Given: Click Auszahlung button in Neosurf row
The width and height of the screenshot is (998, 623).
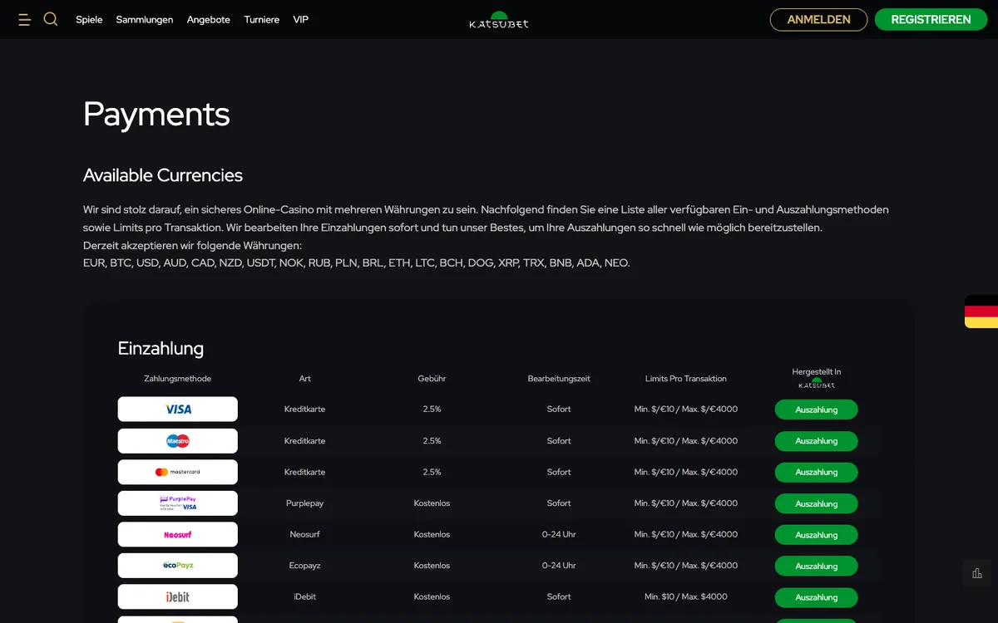Looking at the screenshot, I should click(817, 535).
